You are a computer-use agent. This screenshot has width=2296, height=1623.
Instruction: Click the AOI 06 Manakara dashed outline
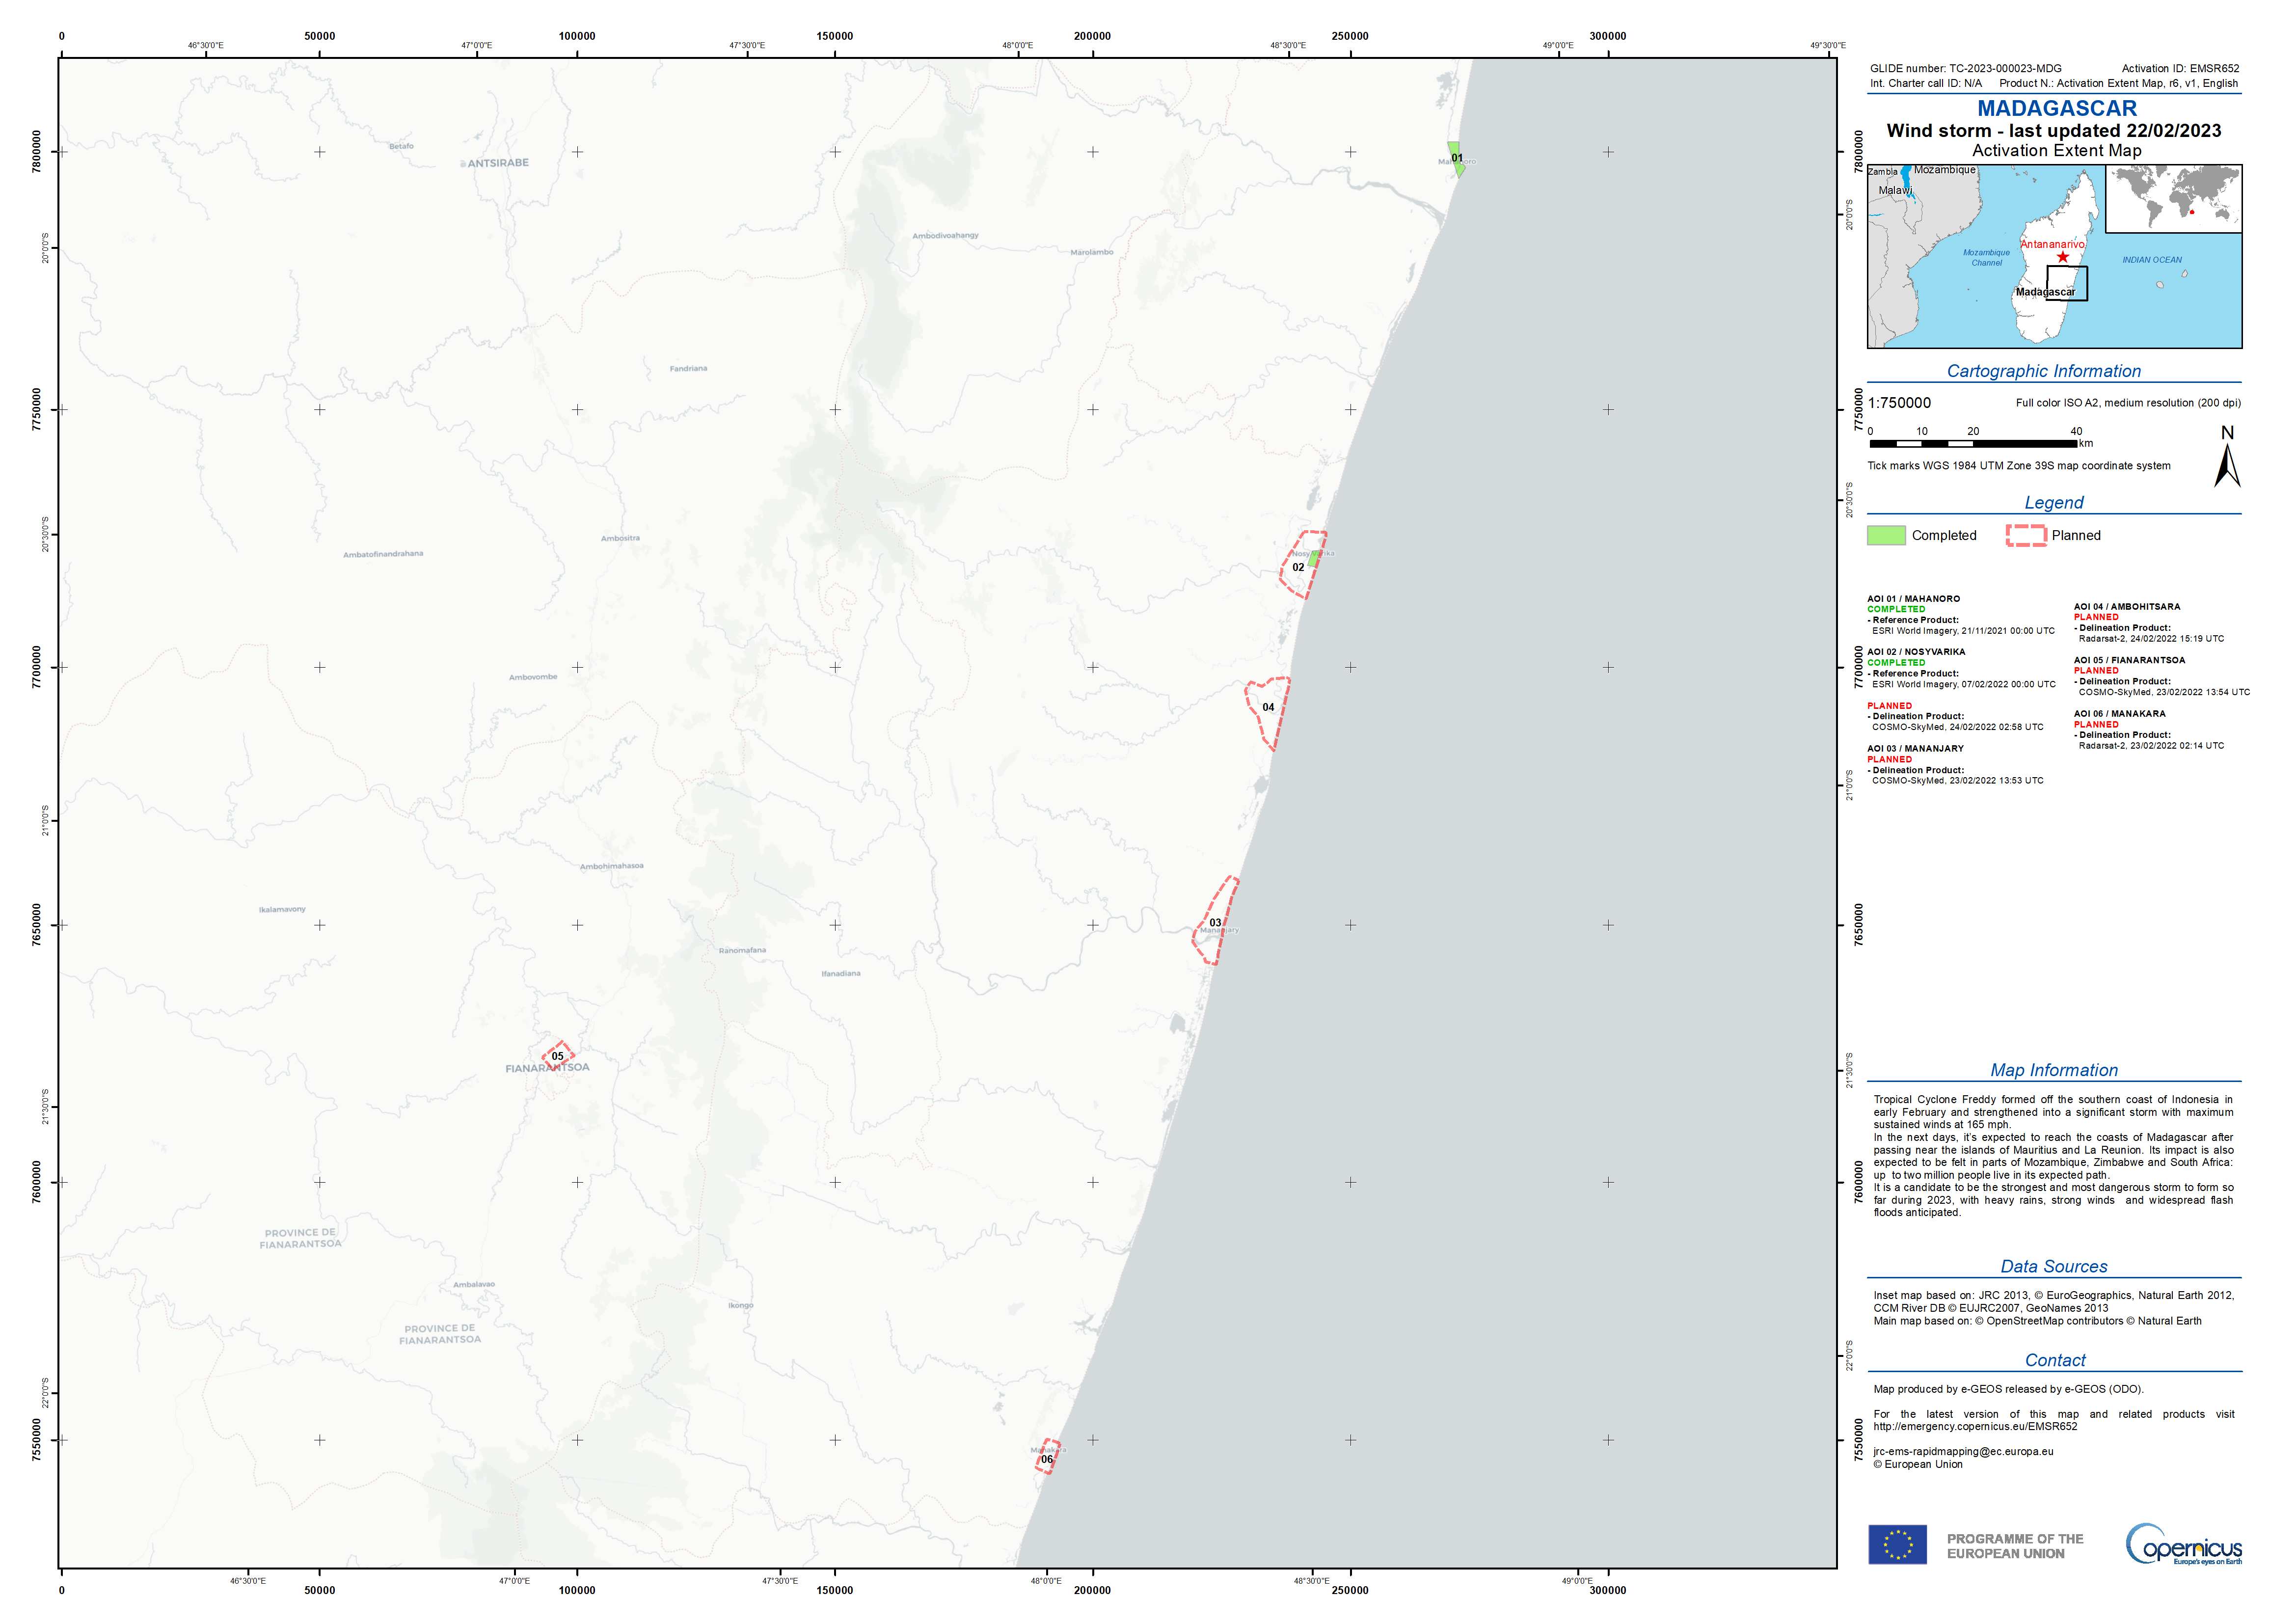1047,1457
